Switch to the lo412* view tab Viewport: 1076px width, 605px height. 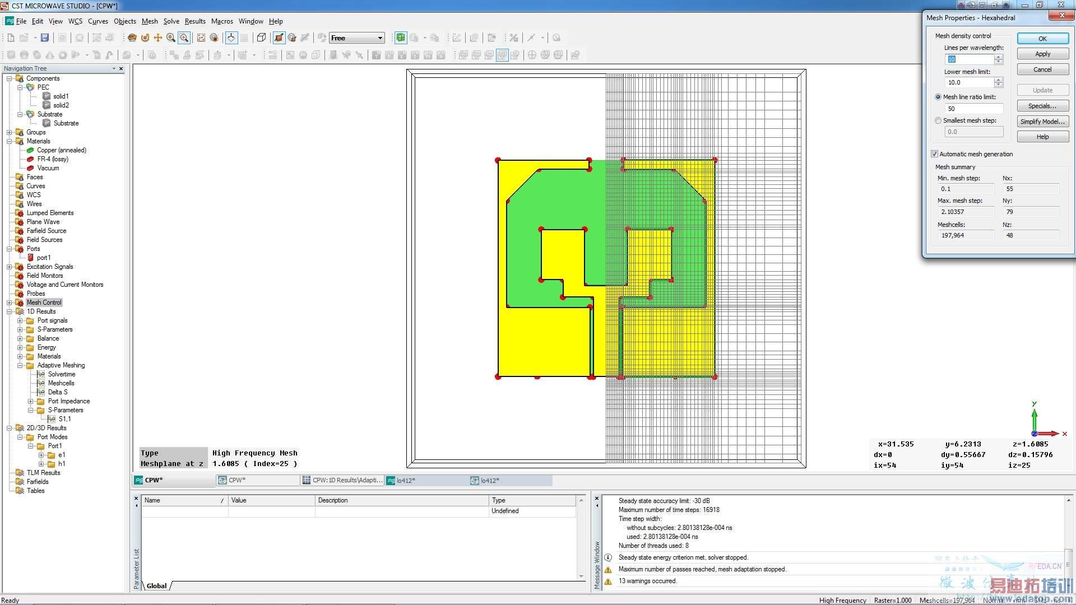[406, 481]
